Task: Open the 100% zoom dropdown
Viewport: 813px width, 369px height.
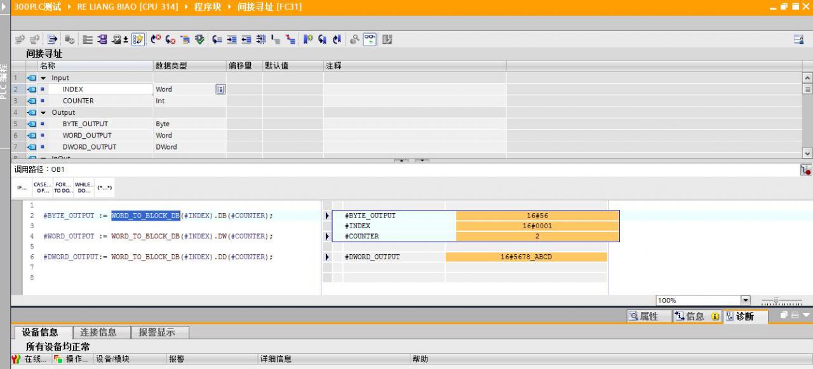Action: (x=746, y=301)
